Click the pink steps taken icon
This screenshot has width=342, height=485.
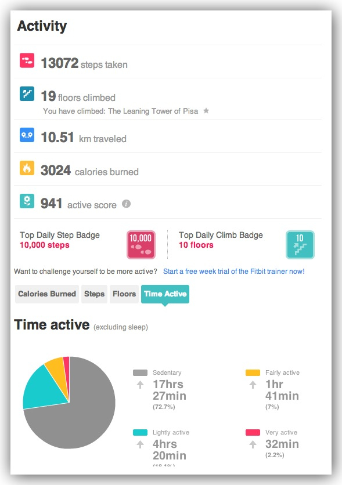(x=27, y=60)
